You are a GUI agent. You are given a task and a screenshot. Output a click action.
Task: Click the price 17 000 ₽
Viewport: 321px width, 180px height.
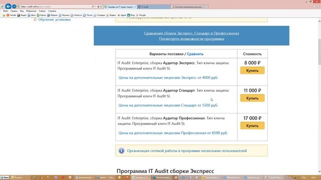pos(252,118)
